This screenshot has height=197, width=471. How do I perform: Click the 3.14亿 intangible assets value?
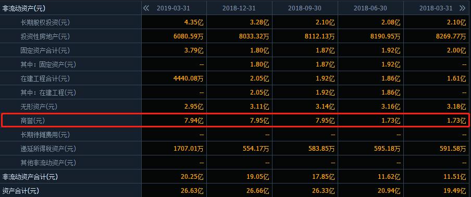(x=325, y=107)
